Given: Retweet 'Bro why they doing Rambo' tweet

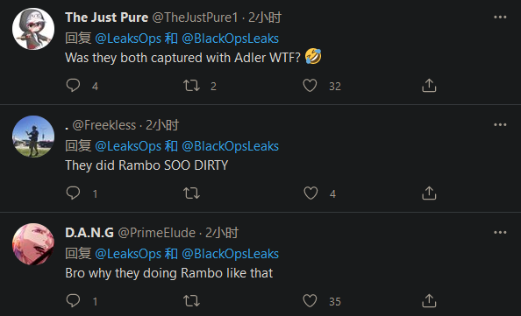Looking at the screenshot, I should pos(192,301).
